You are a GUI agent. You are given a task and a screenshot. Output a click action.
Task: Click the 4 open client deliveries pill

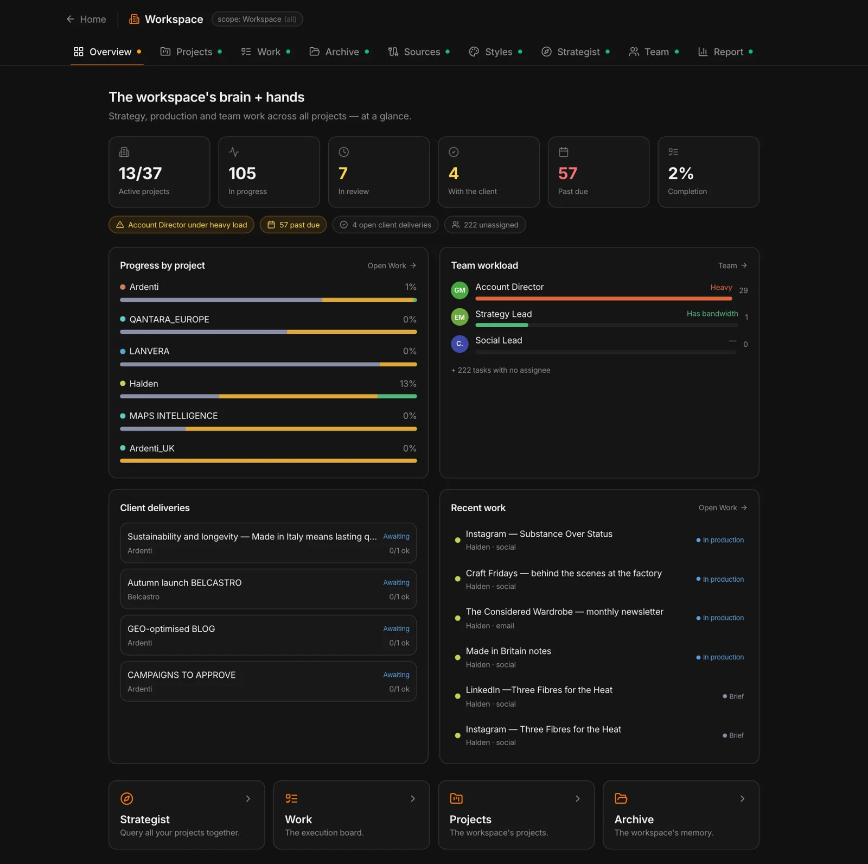pos(385,225)
